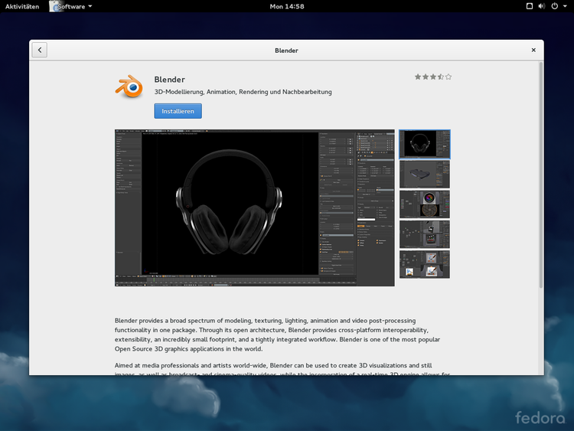Screen dimensions: 574x431
Task: Close the Blender details window
Action: click(x=533, y=50)
